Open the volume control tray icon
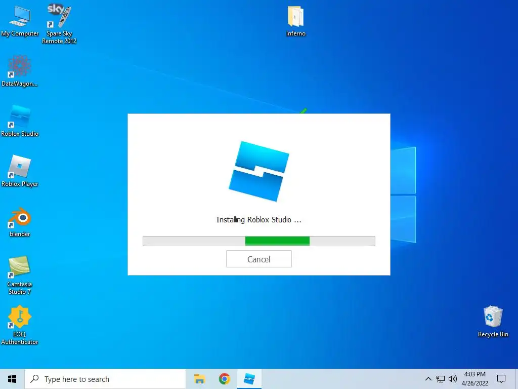The height and width of the screenshot is (389, 518). [453, 379]
